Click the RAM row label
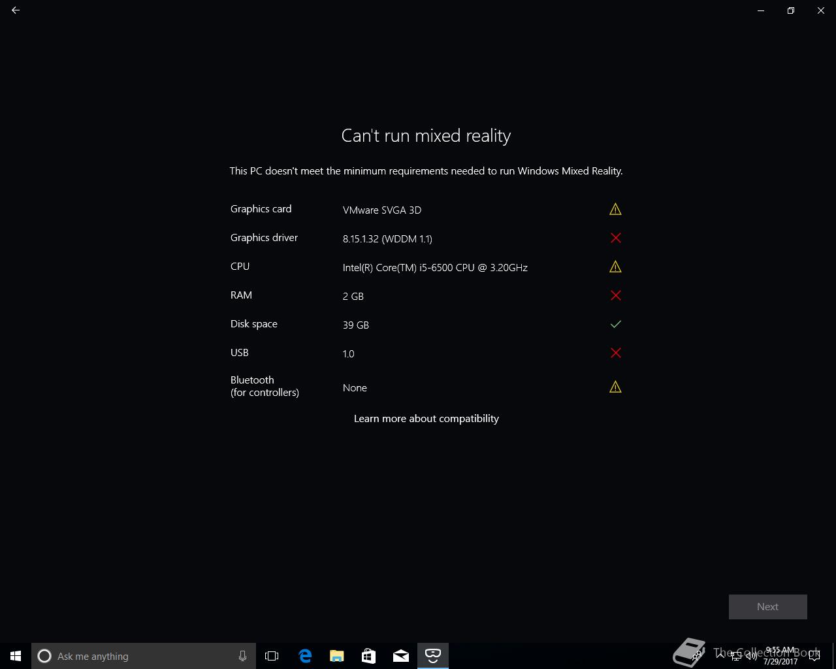836x669 pixels. (241, 295)
